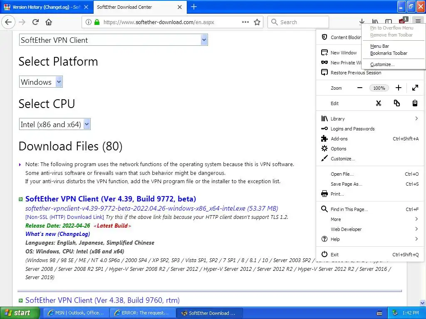Reset zoom via the 100% label

coord(379,88)
